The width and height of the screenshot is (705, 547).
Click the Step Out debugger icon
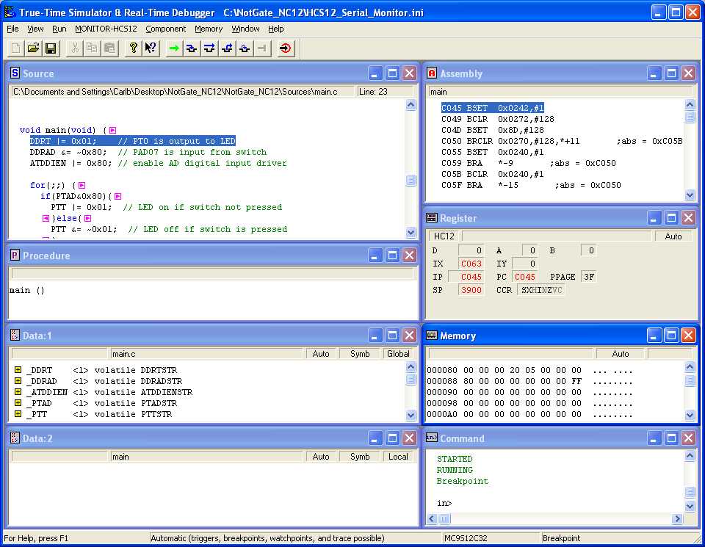click(x=227, y=48)
